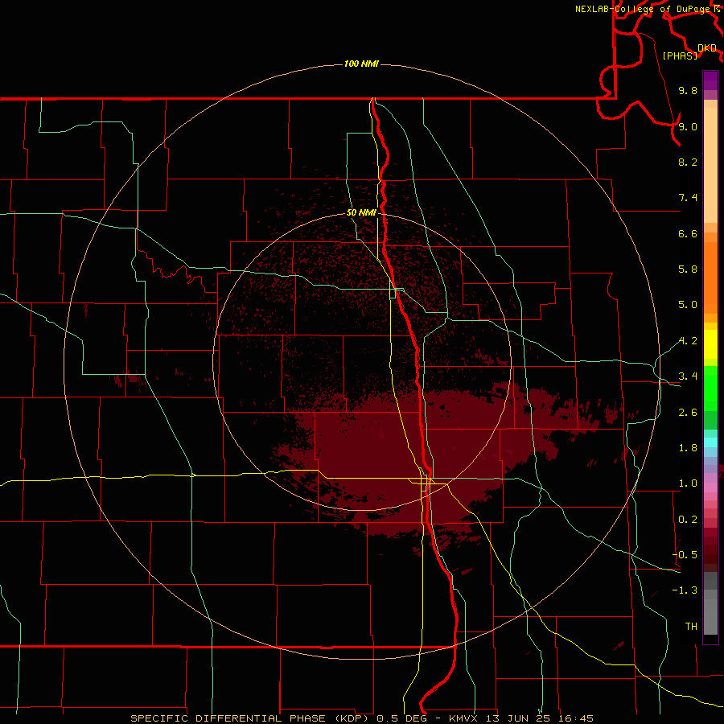
Task: Click the [PHAS] legend heading
Action: tap(680, 56)
